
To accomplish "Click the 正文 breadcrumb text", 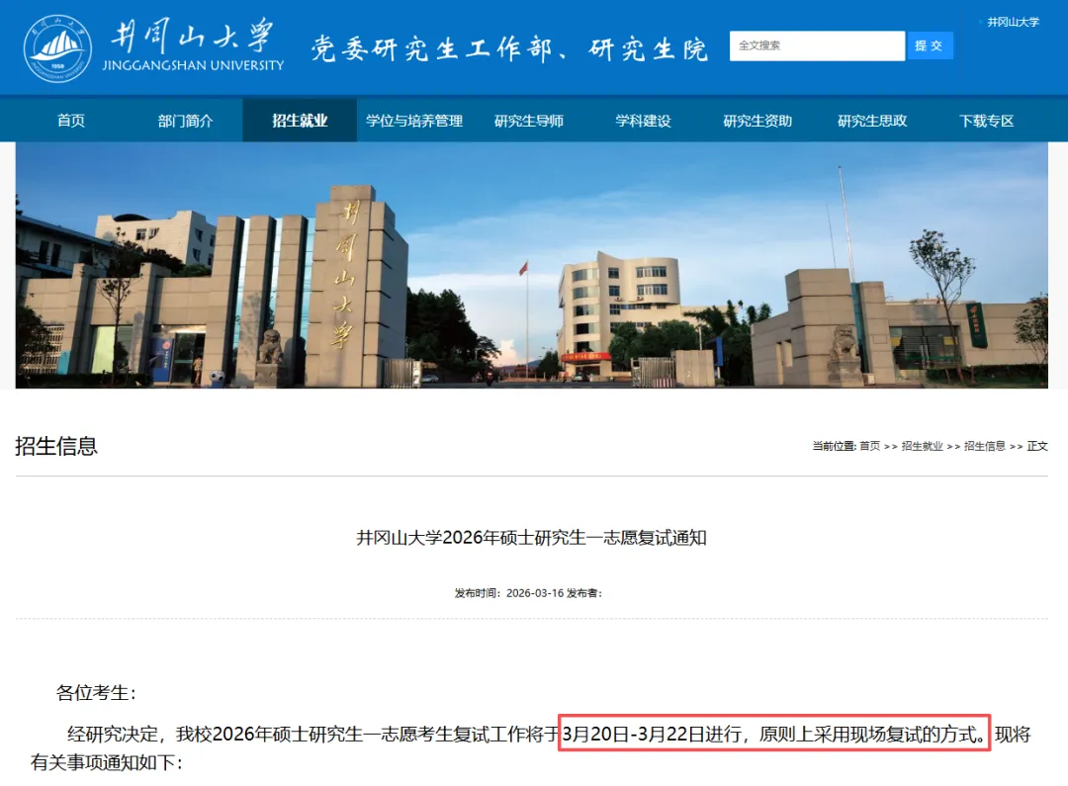I will pos(1036,446).
